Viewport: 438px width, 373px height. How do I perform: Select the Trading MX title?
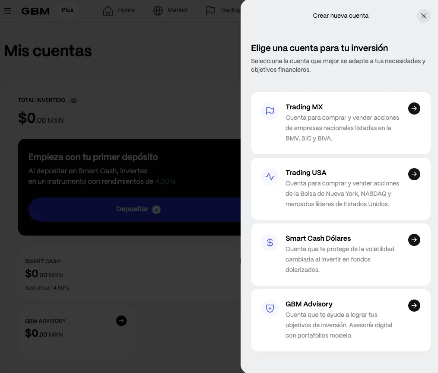point(304,107)
